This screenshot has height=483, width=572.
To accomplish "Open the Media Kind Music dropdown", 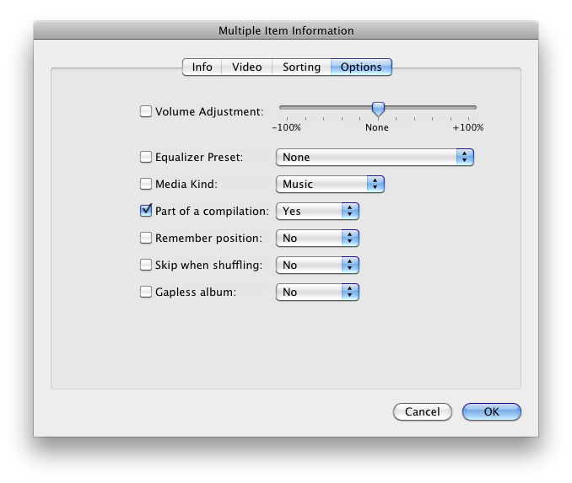I will click(330, 184).
